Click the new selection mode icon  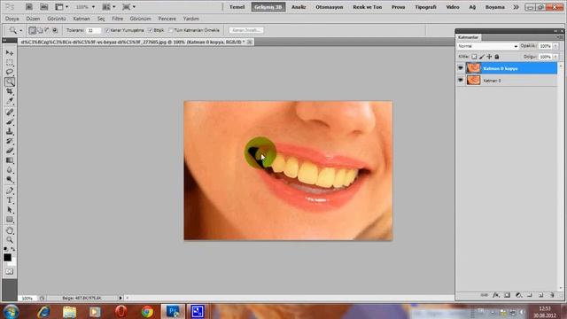pos(32,30)
